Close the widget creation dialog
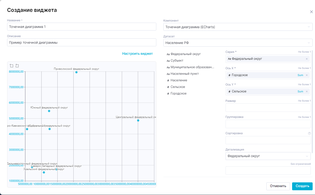This screenshot has width=315, height=195. coord(311,12)
